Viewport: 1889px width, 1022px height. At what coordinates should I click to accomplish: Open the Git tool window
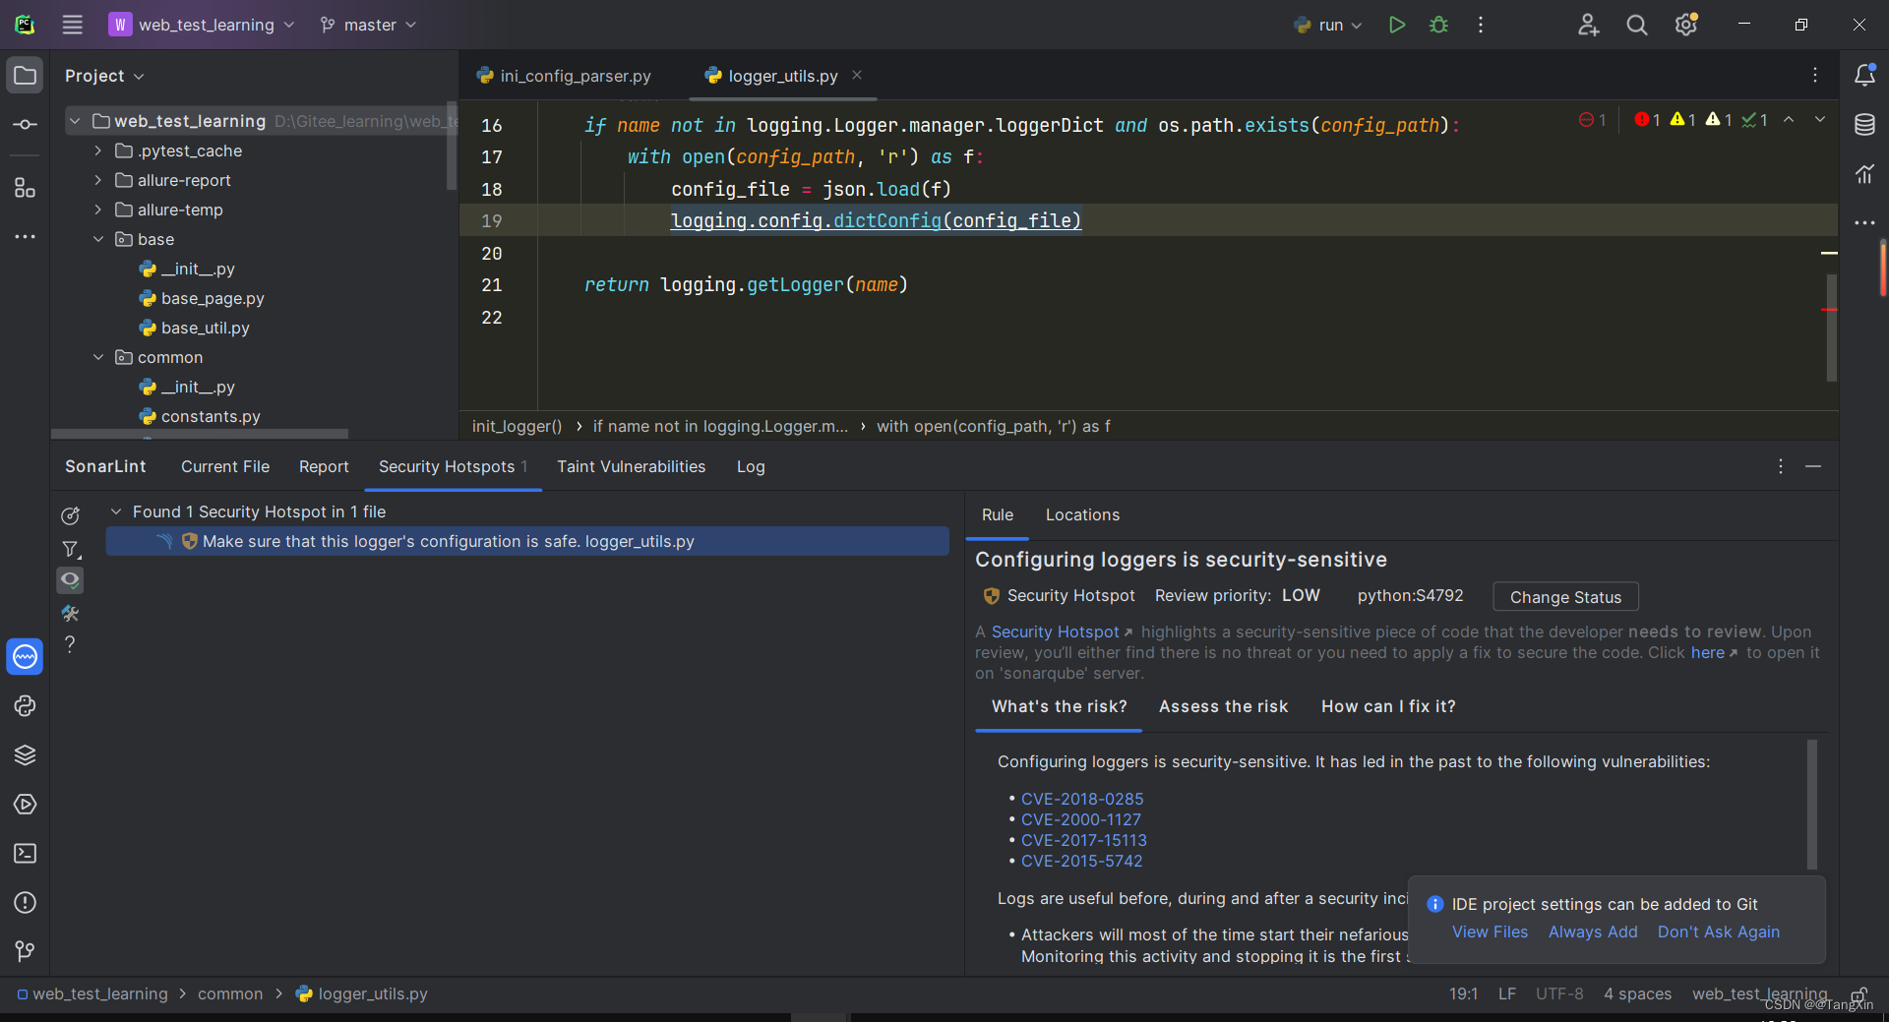pos(26,951)
